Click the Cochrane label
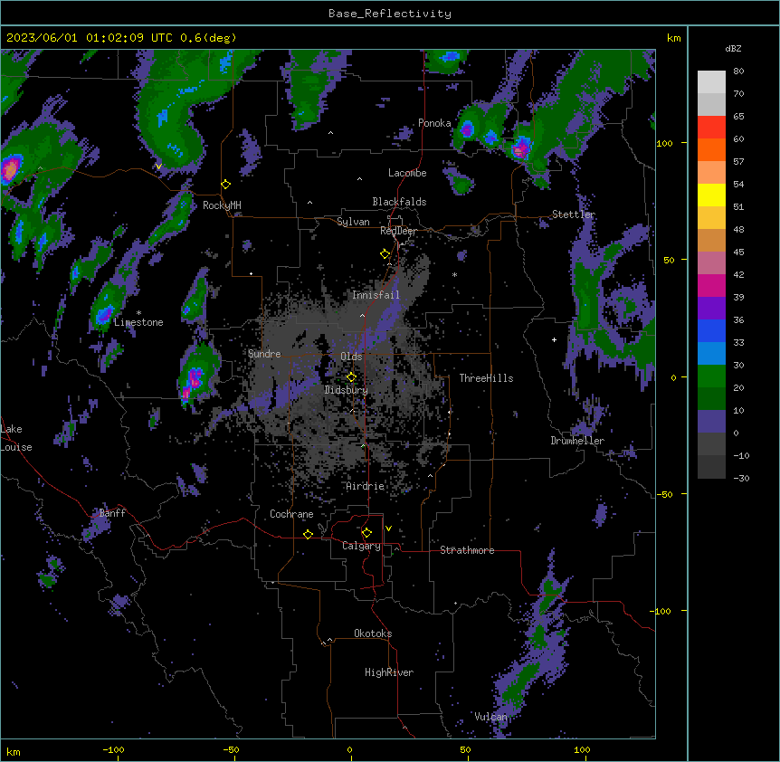The height and width of the screenshot is (762, 780). [x=291, y=514]
